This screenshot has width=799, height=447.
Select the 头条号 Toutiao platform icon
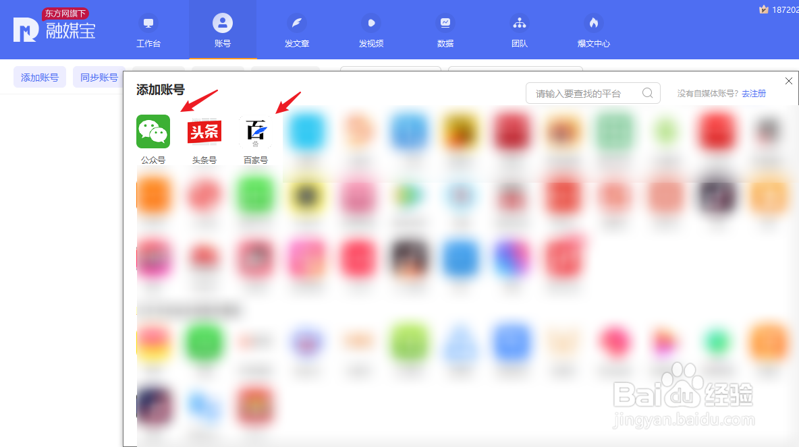point(204,132)
